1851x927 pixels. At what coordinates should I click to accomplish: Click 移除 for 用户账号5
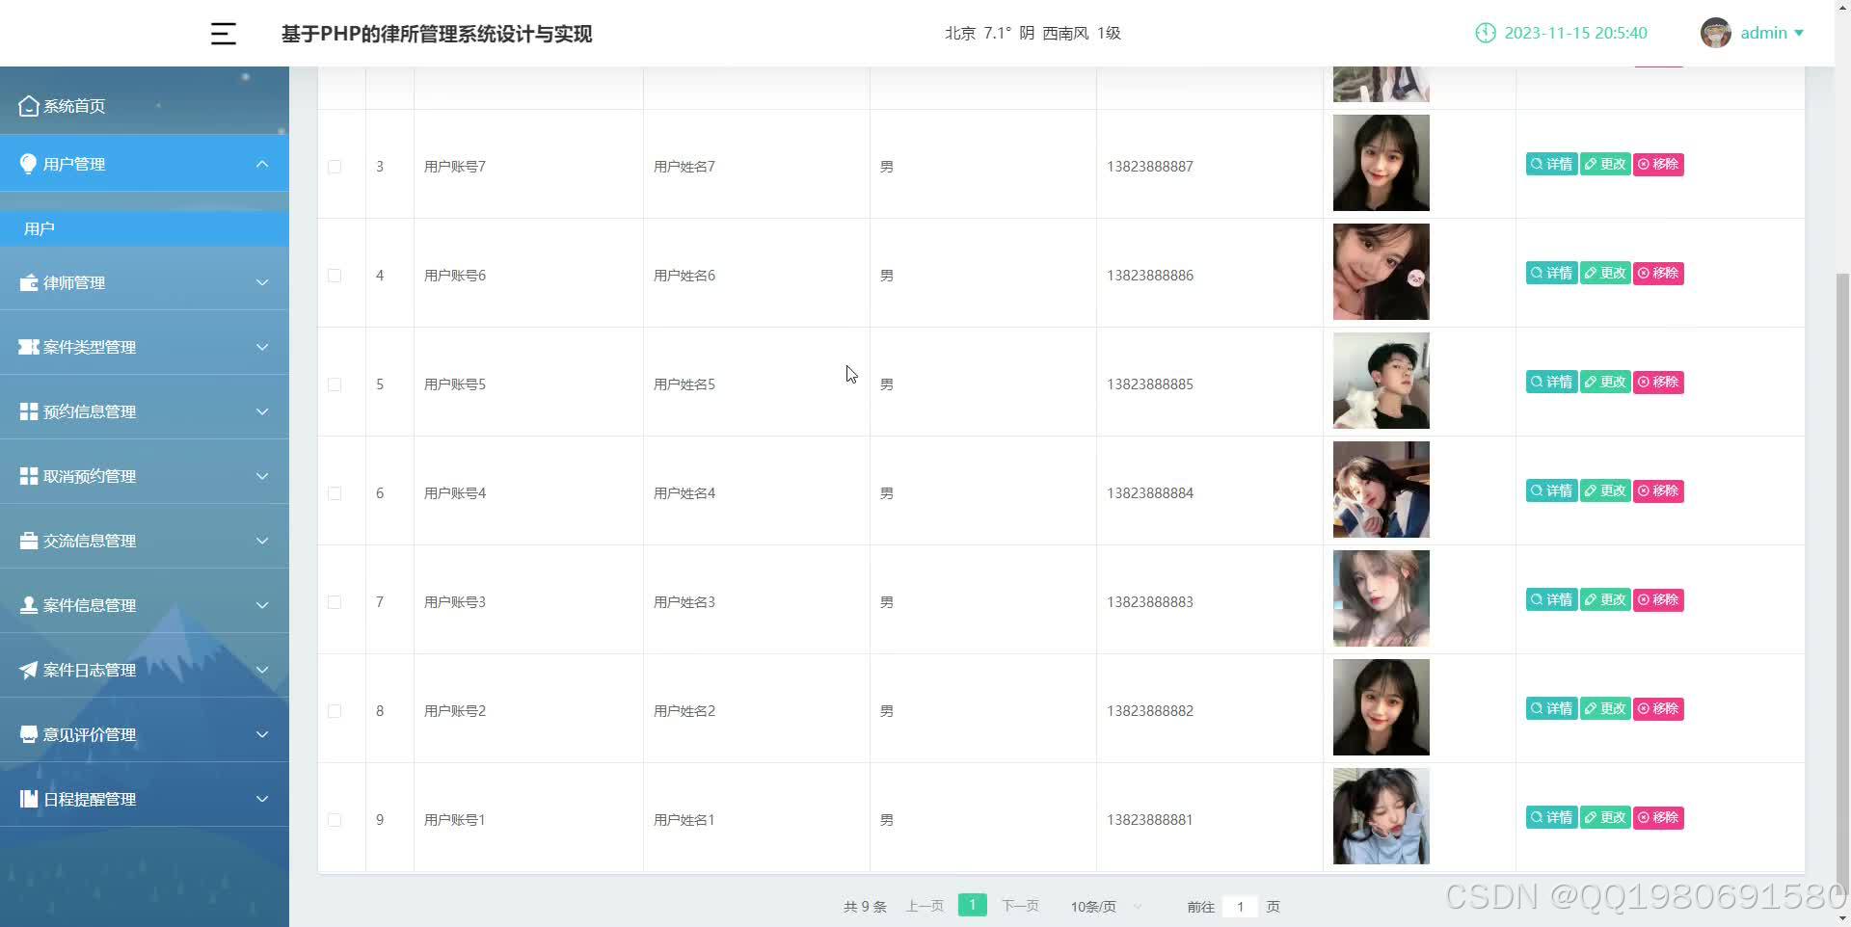click(x=1658, y=382)
